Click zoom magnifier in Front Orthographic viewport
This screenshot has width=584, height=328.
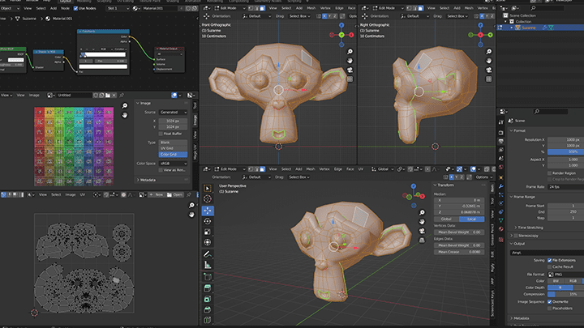coord(350,52)
